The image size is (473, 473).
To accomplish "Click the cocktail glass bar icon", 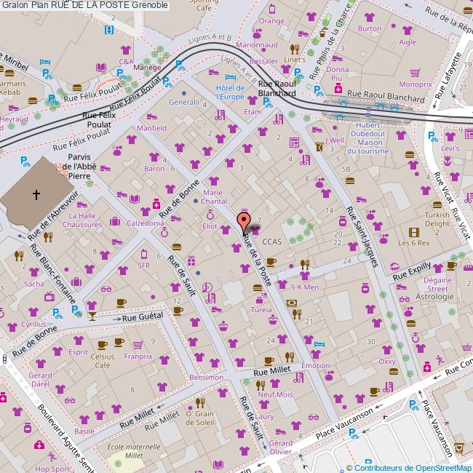I will (x=92, y=316).
